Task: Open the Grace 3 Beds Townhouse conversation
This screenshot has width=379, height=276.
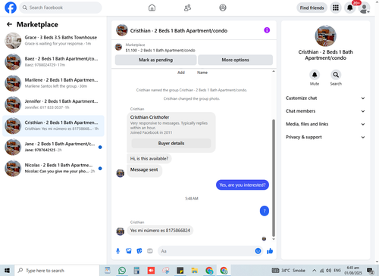Action: [53, 41]
